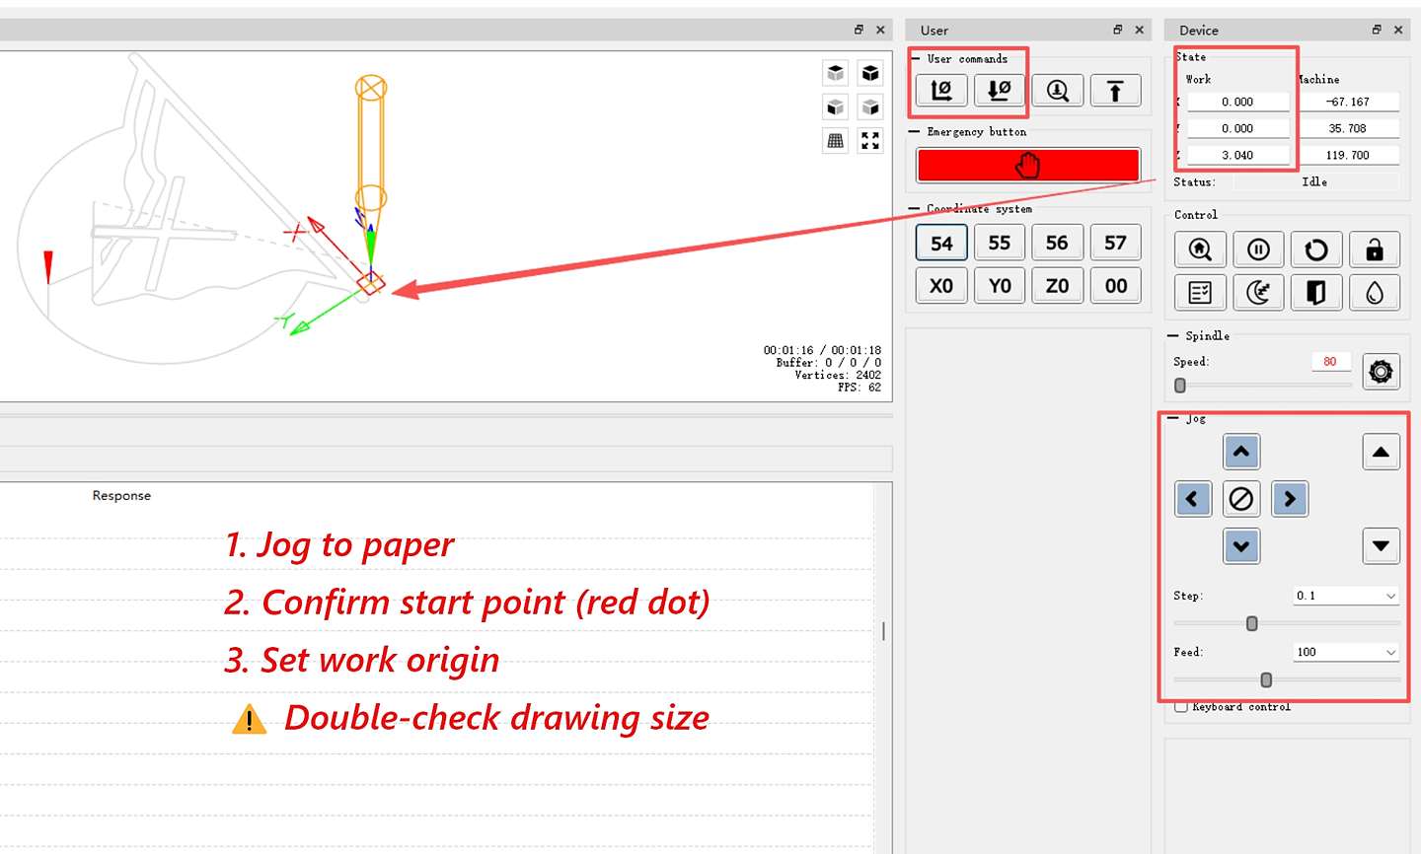1421x854 pixels.
Task: Jog Z up with the triangle button
Action: tap(1381, 452)
